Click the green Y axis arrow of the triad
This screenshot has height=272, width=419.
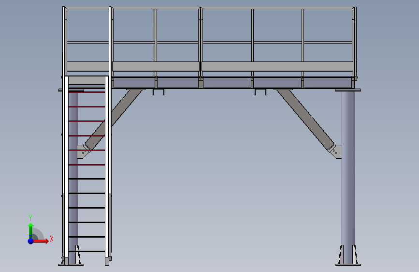tap(31, 231)
